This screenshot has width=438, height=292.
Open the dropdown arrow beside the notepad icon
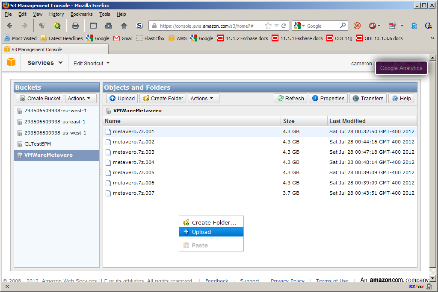(402, 26)
